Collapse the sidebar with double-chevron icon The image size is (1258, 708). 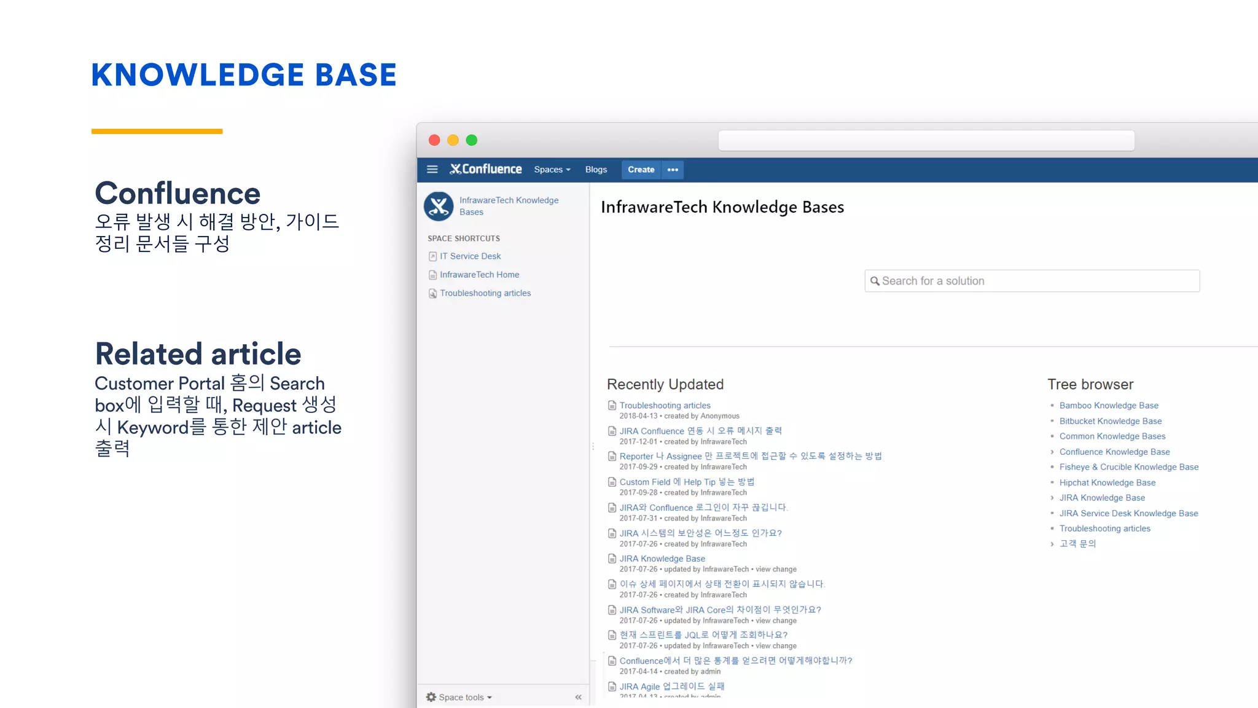point(578,697)
